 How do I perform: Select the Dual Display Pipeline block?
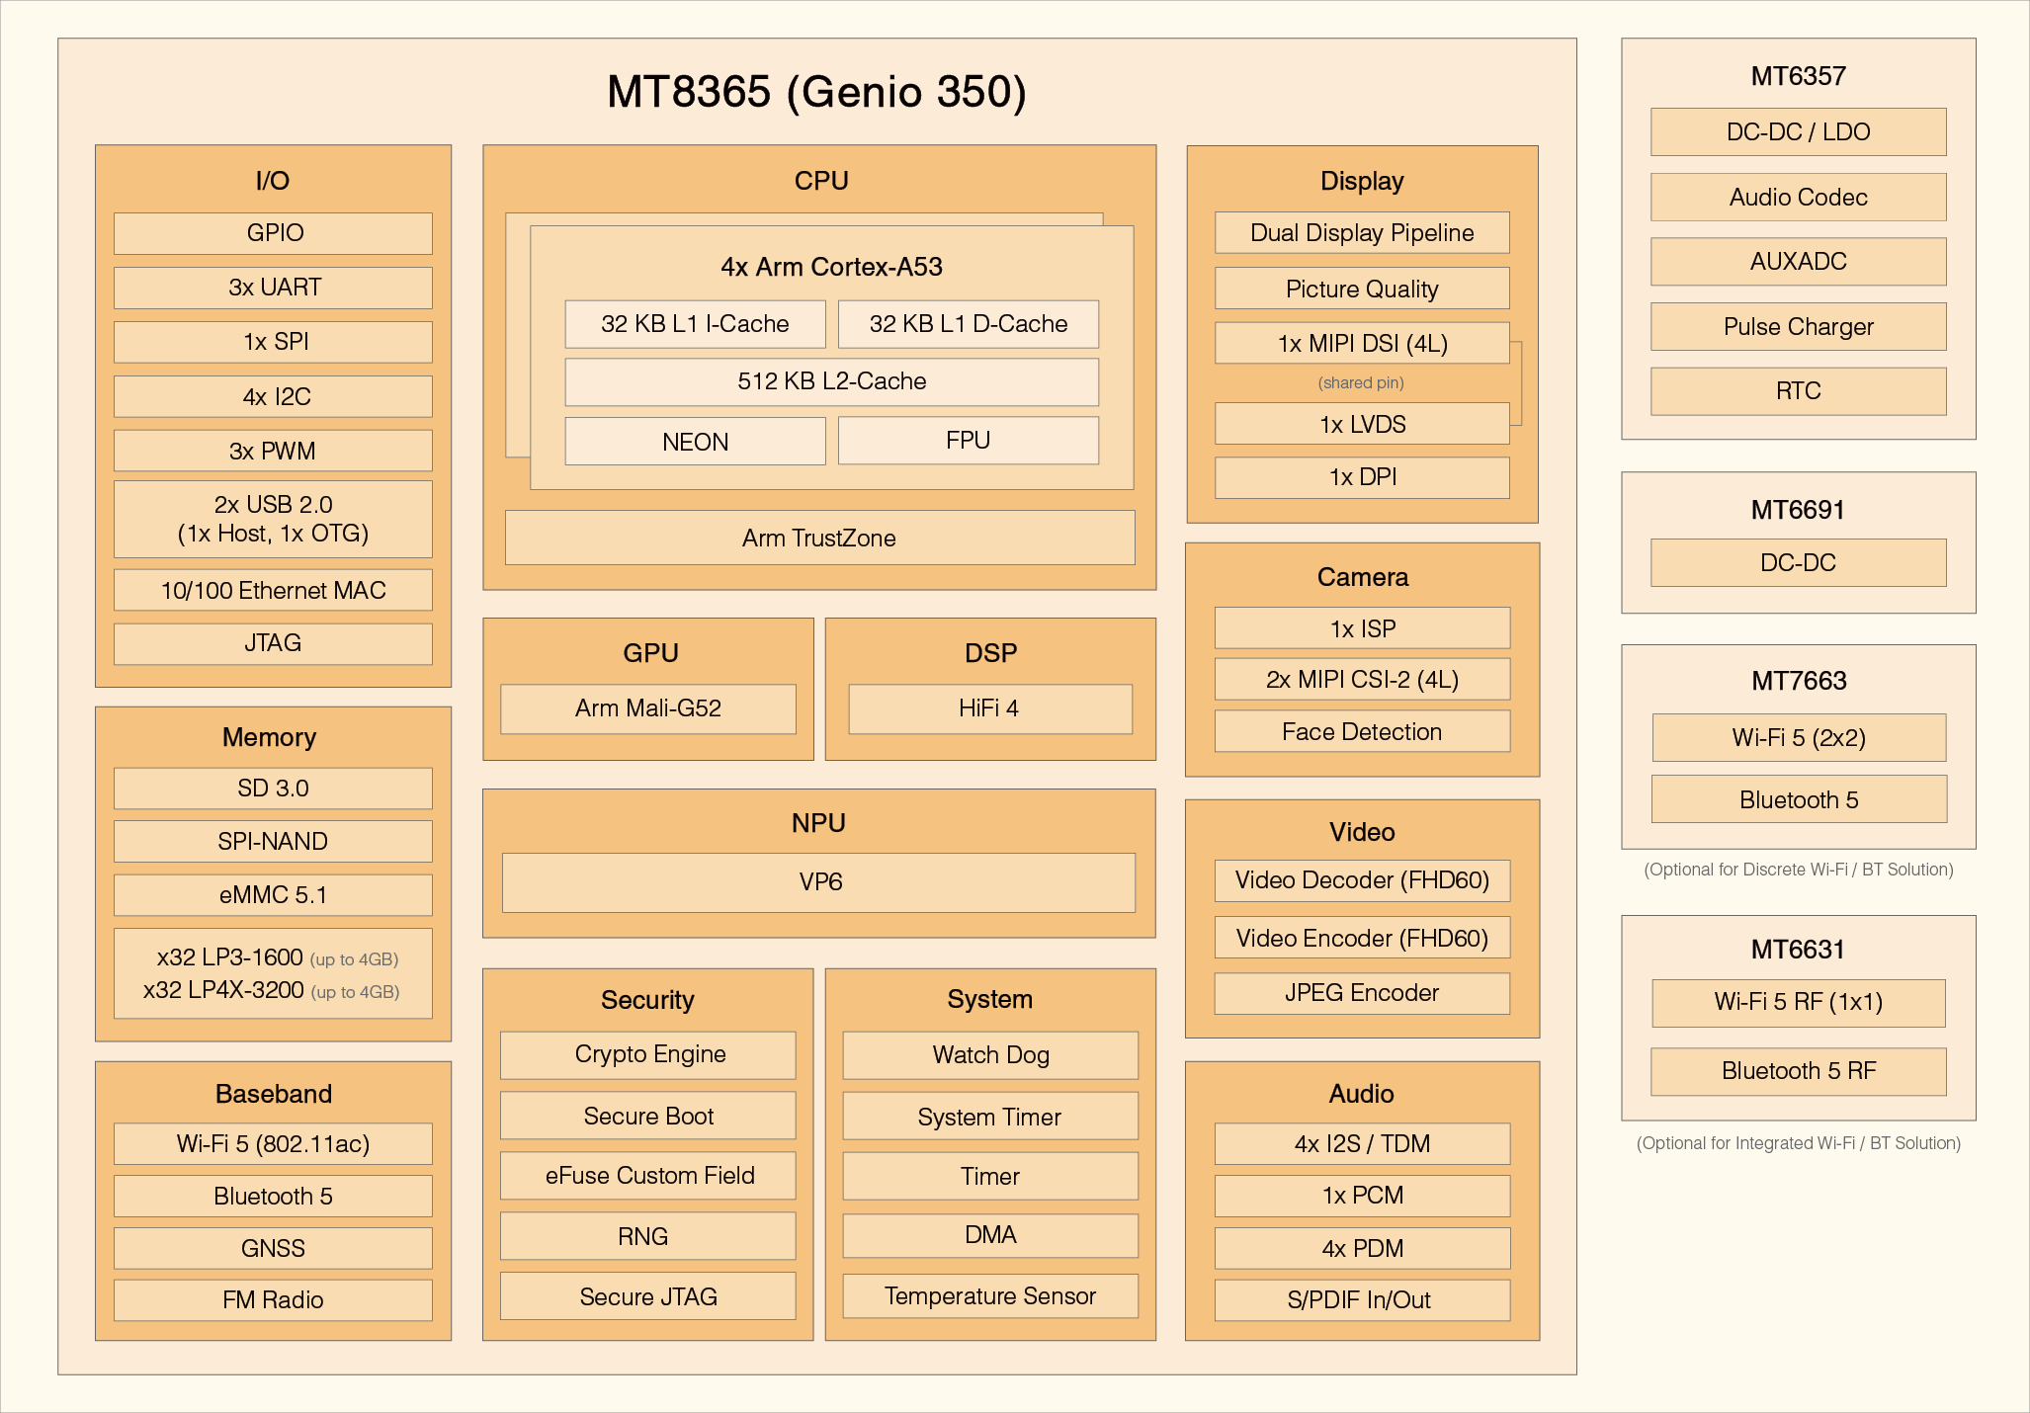[1361, 233]
